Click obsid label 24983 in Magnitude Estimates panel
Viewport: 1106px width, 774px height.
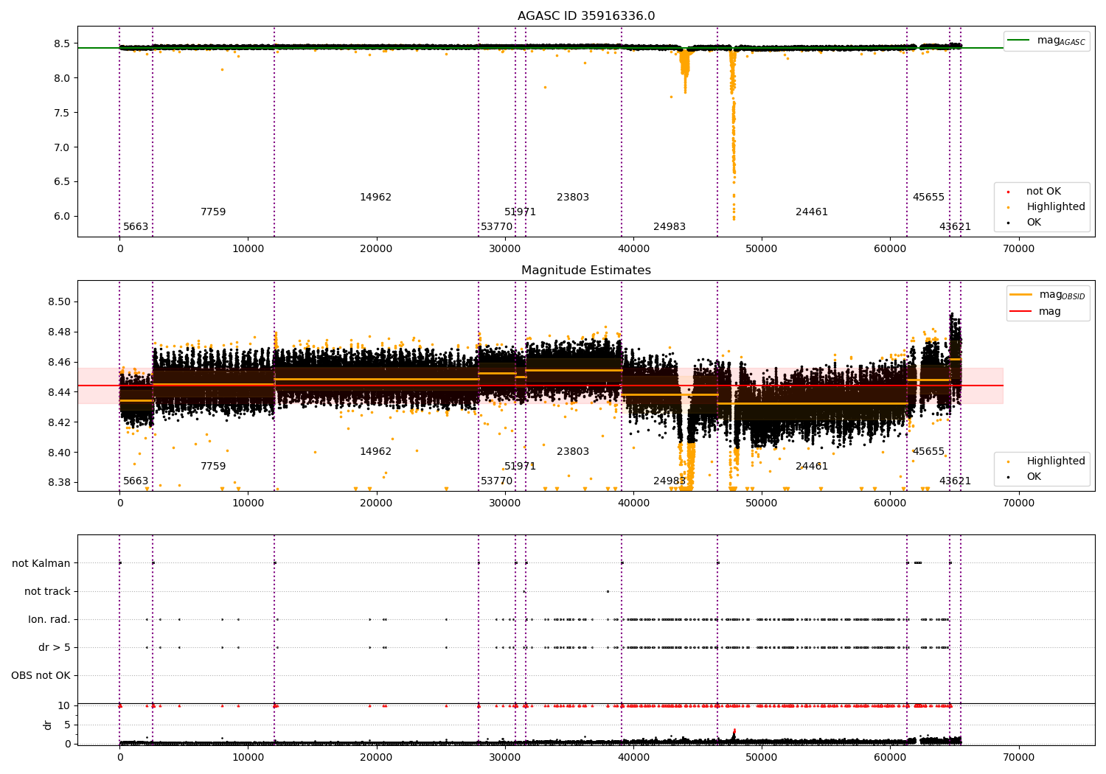pyautogui.click(x=669, y=481)
